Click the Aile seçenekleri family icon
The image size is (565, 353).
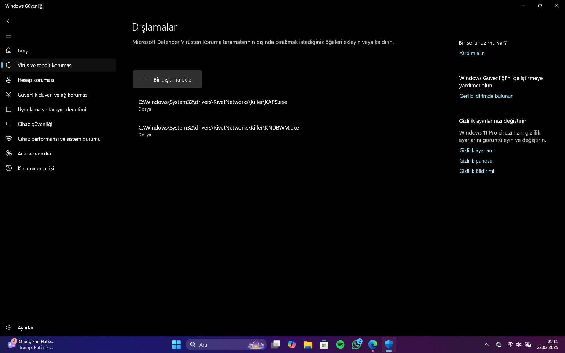tap(9, 153)
